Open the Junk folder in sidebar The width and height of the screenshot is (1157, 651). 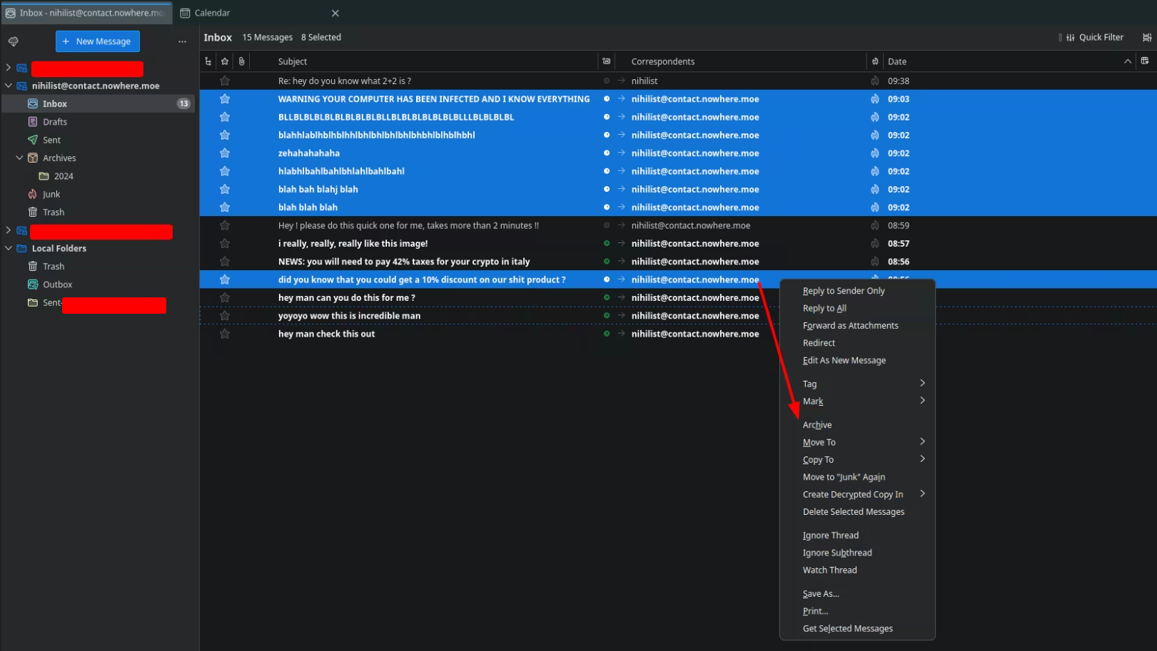pyautogui.click(x=51, y=194)
